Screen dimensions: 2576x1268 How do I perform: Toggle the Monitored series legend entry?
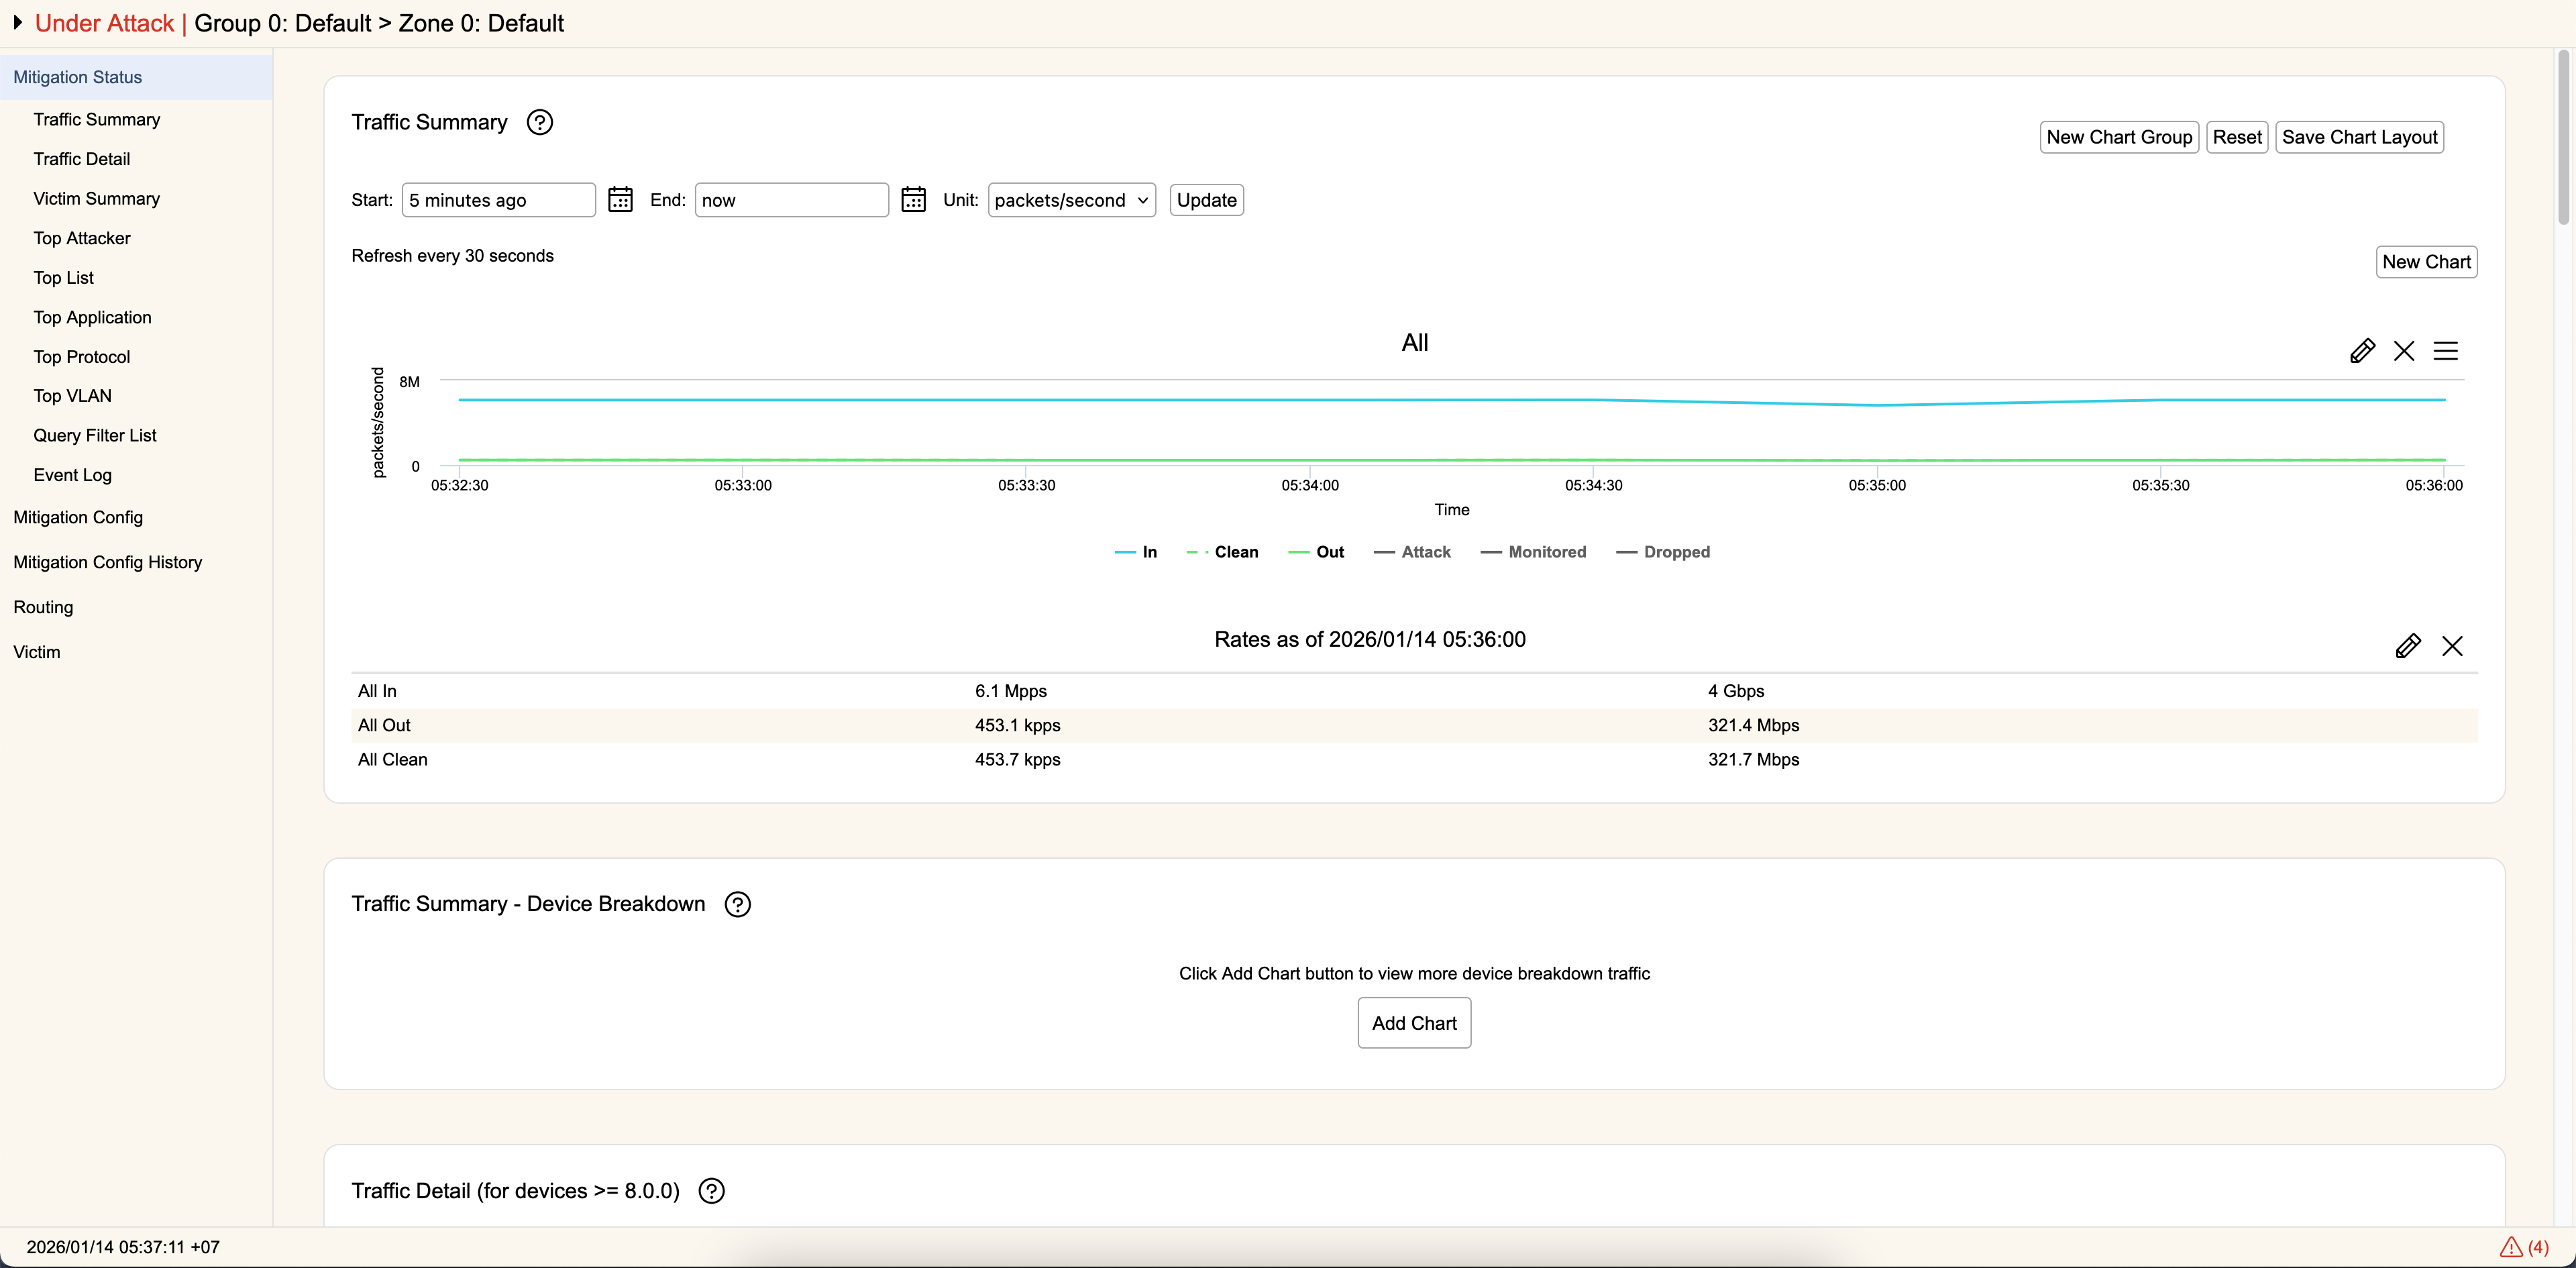1533,552
